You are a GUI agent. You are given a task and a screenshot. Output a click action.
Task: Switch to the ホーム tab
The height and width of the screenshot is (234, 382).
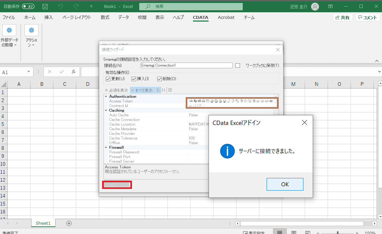30,18
